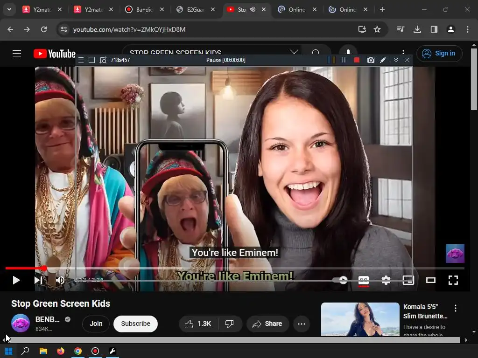
Task: Open the Komala recommended video thumbnail
Action: 360,319
